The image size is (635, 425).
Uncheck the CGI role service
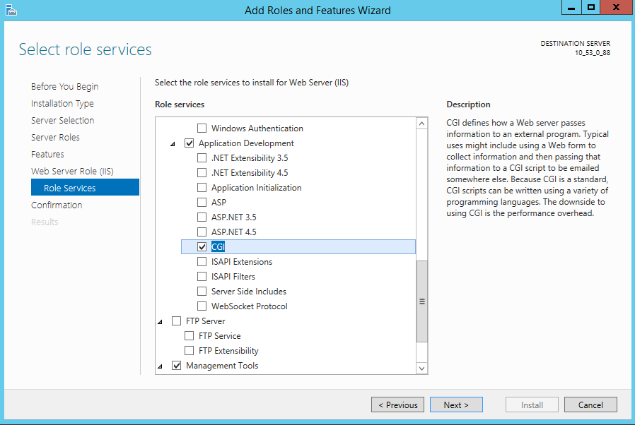(202, 247)
